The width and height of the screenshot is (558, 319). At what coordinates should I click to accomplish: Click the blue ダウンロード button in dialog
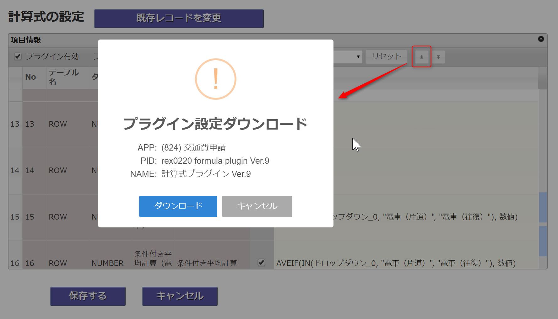point(178,206)
